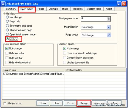Viewport: 128px width, 108px height.
Task: Show the About tab
Action: pyautogui.click(x=109, y=9)
